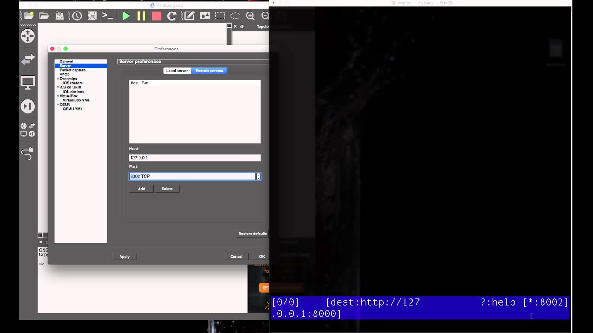
Task: Stop all devices with red square icon
Action: click(x=157, y=16)
